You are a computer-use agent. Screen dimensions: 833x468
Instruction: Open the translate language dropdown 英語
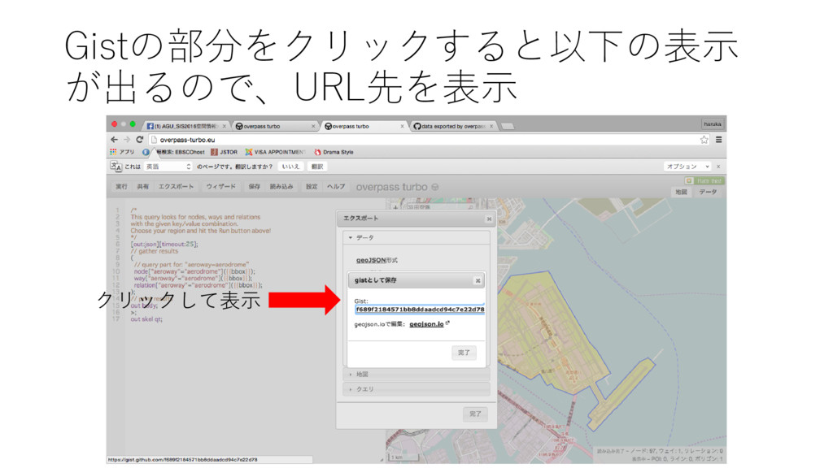point(168,167)
